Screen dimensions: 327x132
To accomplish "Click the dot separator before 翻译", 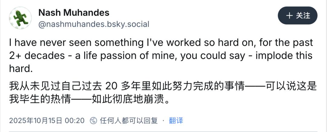I will pyautogui.click(x=163, y=120).
